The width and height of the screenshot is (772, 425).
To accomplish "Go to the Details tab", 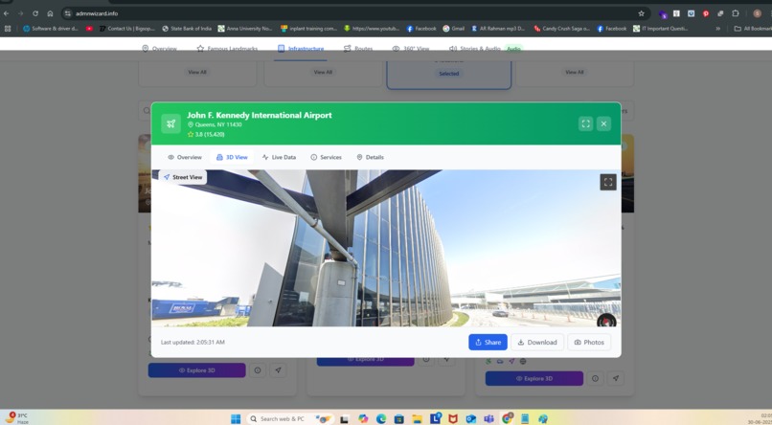I will click(x=371, y=157).
